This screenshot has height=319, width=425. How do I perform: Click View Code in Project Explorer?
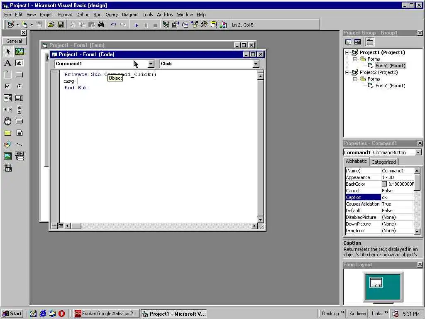tap(348, 42)
